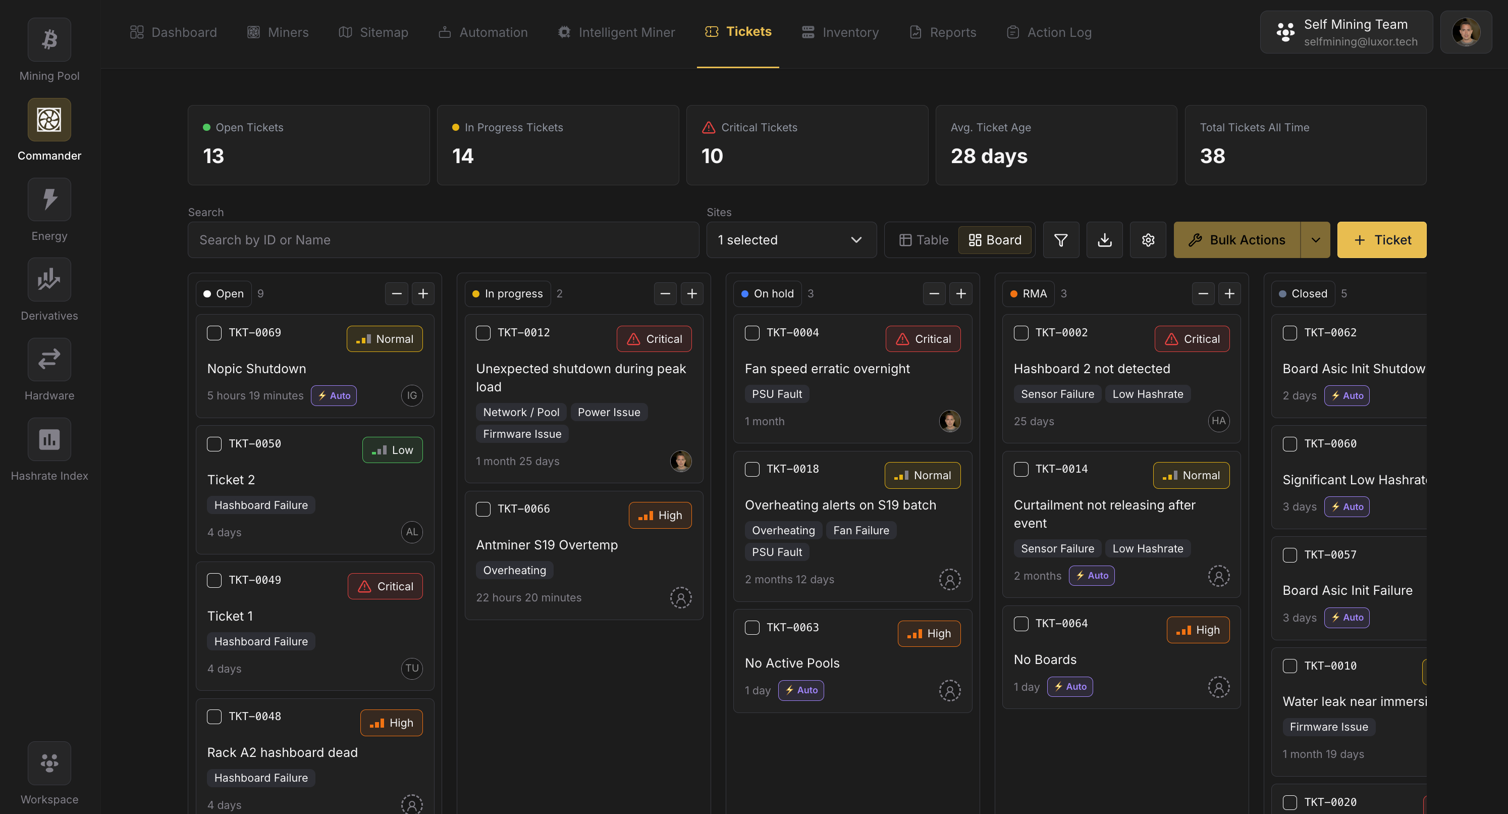Image resolution: width=1508 pixels, height=814 pixels.
Task: Check the TKT-0066 ticket checkbox
Action: click(x=483, y=509)
